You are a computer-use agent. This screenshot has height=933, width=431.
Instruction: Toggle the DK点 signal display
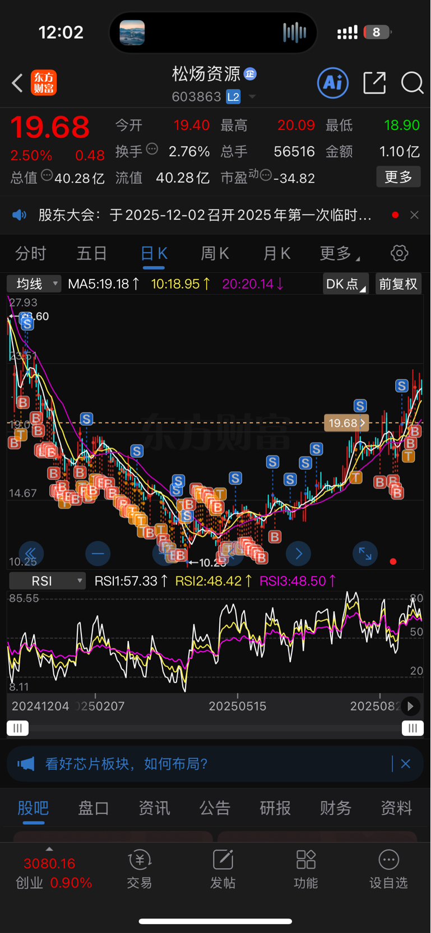[x=346, y=284]
